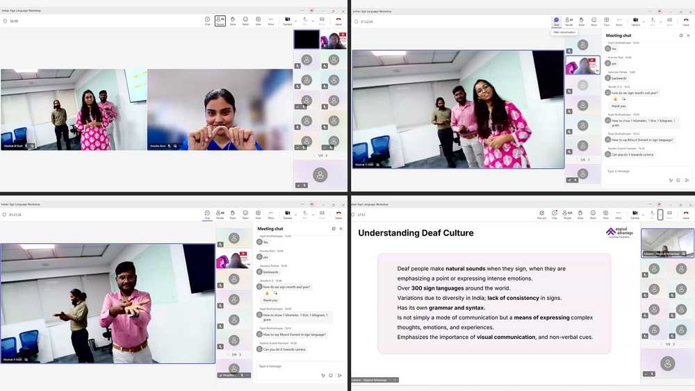Pop out Meeting chat in bottom-left window
Screen dimensions: 695x391
point(334,229)
